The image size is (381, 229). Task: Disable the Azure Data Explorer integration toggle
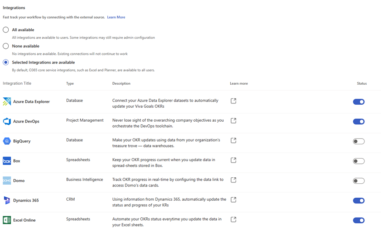pos(359,102)
